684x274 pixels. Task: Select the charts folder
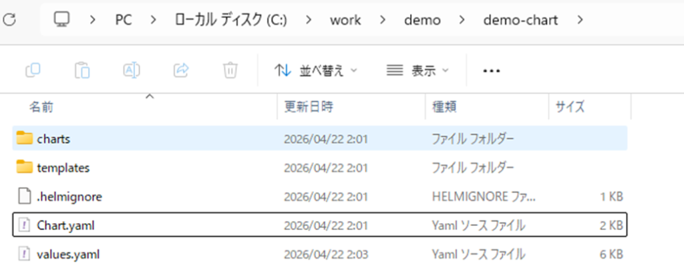pos(53,139)
